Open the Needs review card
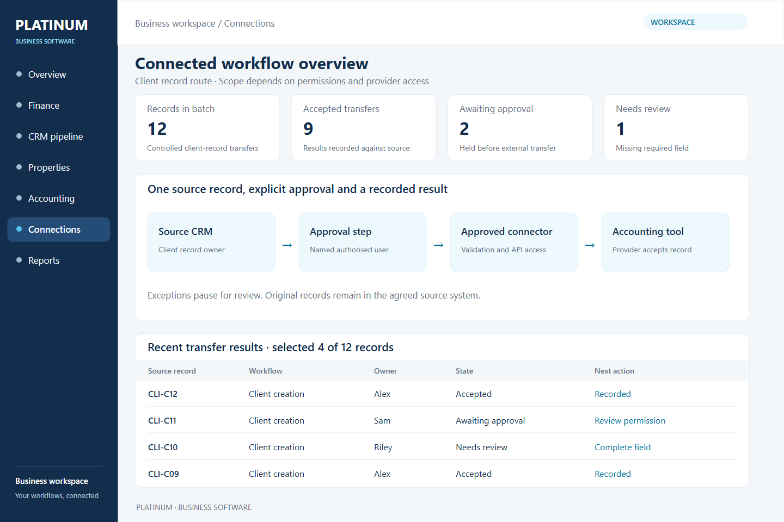The height and width of the screenshot is (522, 784). [676, 128]
